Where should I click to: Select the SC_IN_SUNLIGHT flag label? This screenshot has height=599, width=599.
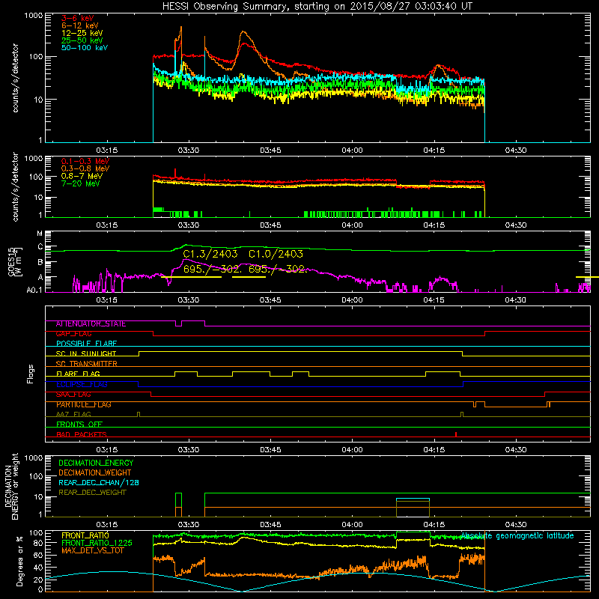86,353
